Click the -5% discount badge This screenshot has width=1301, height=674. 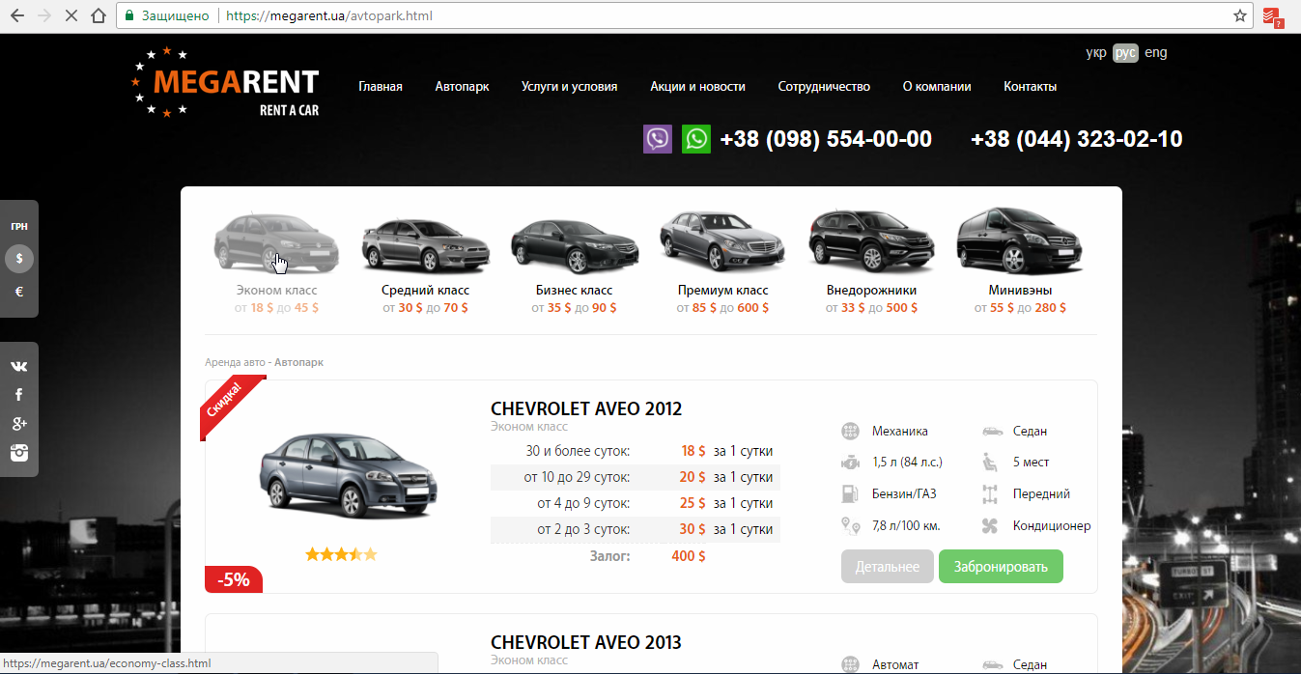[x=233, y=580]
